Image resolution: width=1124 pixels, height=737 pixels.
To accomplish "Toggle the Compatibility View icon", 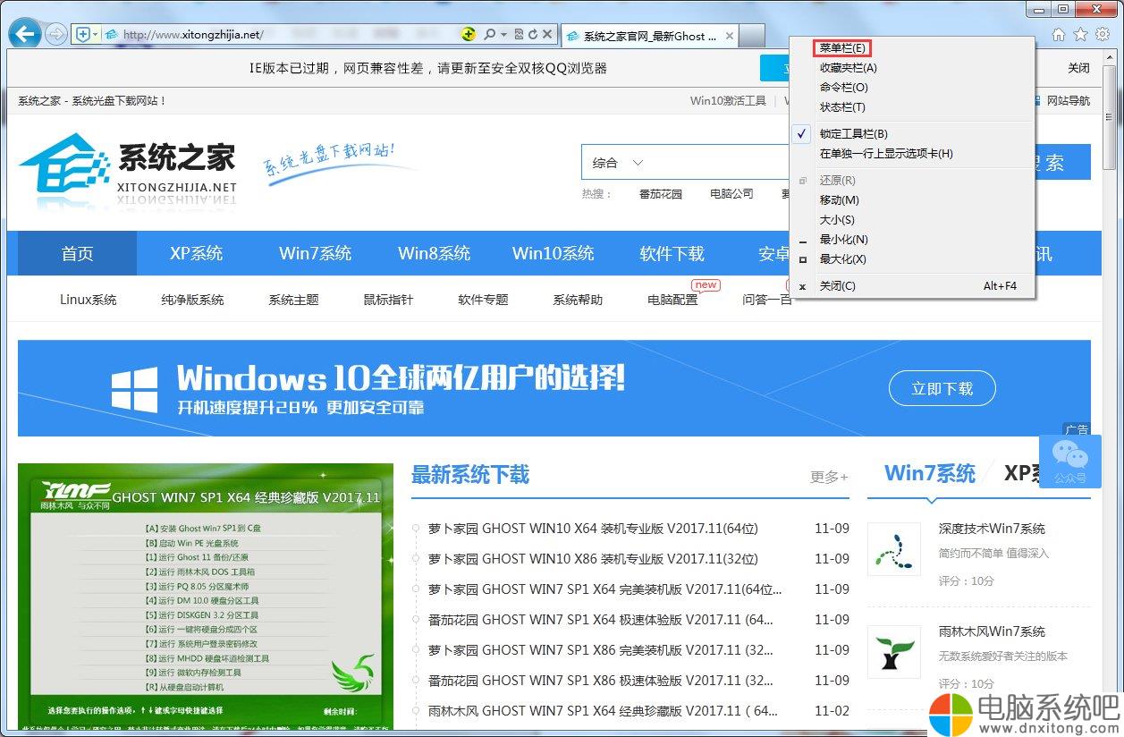I will [x=519, y=35].
